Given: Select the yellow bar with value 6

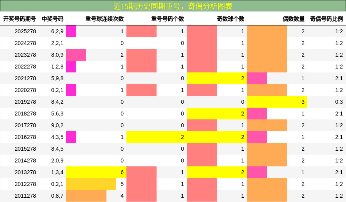Looking at the screenshot, I should [x=96, y=172].
